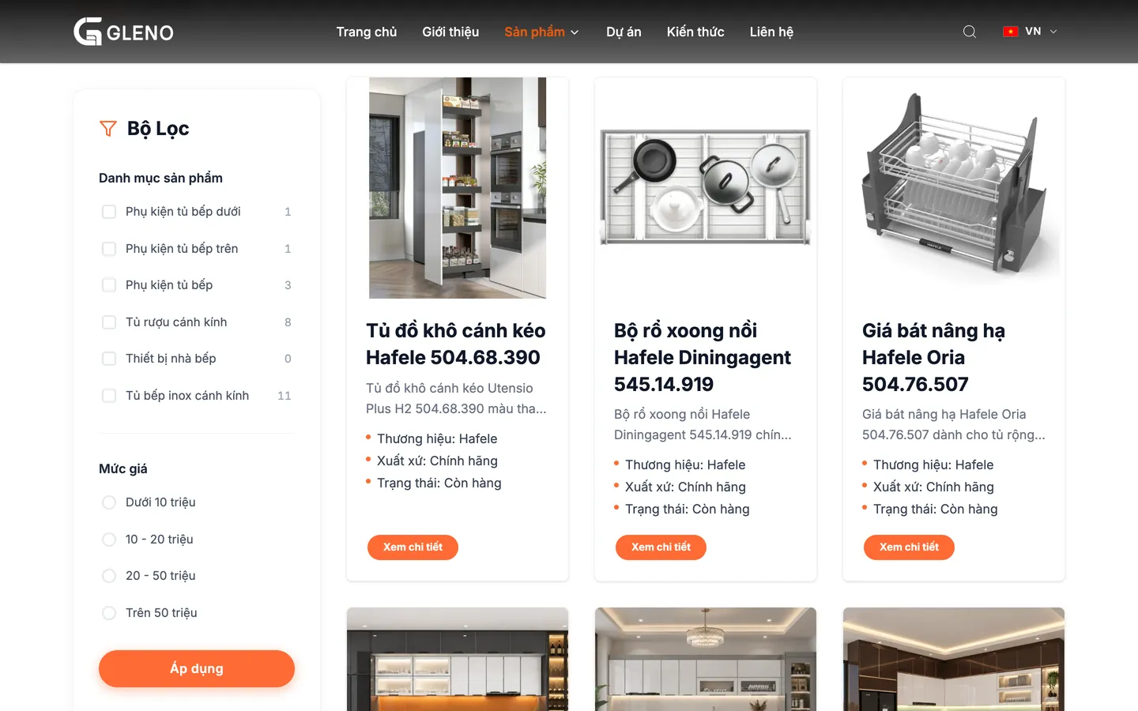View details of Tủ đồ khô cánh kéo
This screenshot has height=711, width=1138.
413,547
